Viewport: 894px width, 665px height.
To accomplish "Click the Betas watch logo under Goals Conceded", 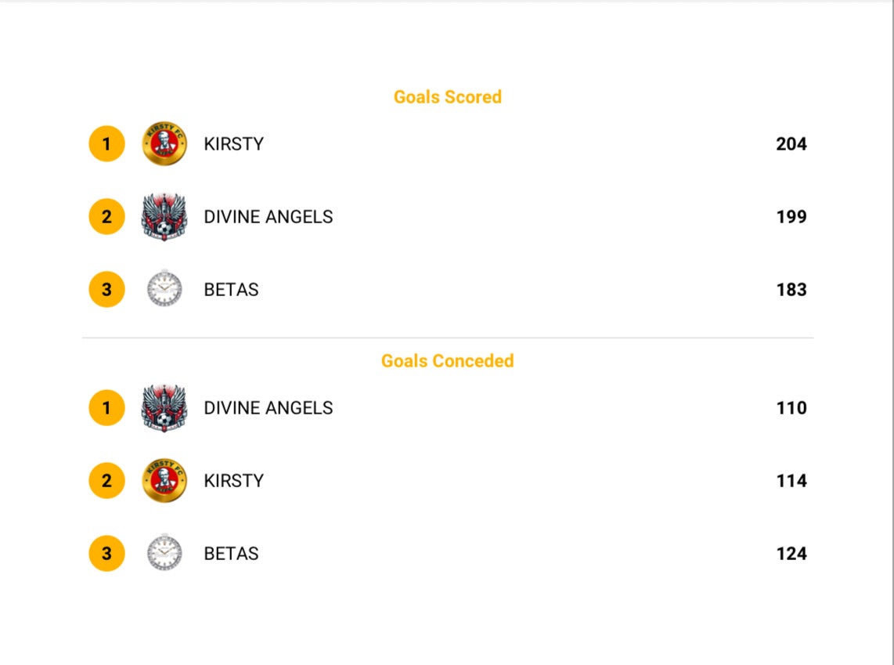I will [164, 553].
